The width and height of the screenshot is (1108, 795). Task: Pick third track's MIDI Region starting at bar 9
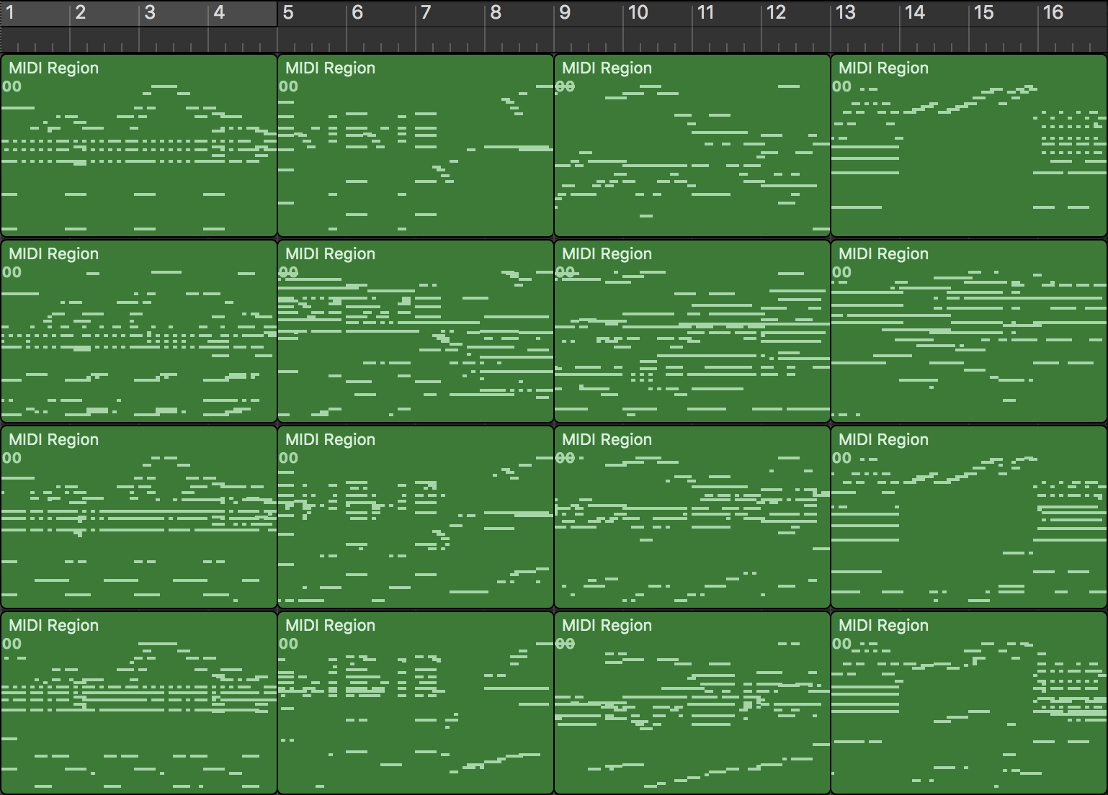point(692,517)
